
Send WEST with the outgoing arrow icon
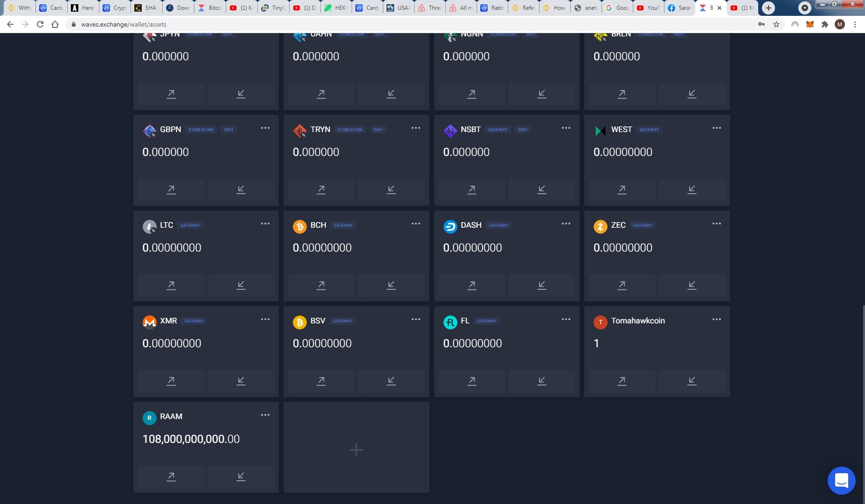click(x=622, y=190)
